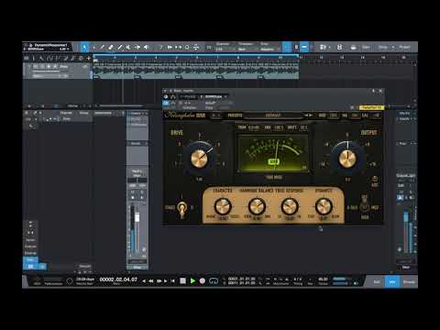Click the Record button in transport
The height and width of the screenshot is (330, 440).
pyautogui.click(x=203, y=280)
